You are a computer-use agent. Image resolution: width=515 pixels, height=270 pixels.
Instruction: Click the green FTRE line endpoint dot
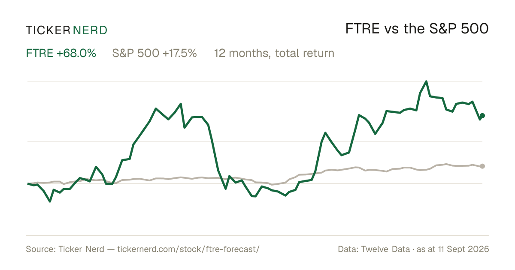pos(482,116)
